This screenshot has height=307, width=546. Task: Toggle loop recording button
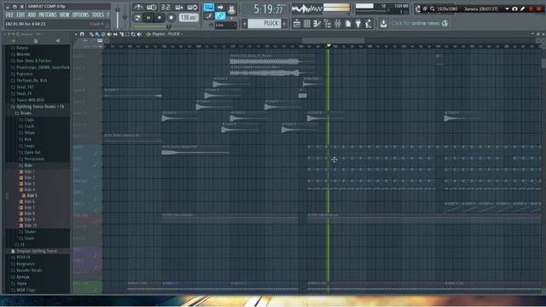click(x=193, y=8)
